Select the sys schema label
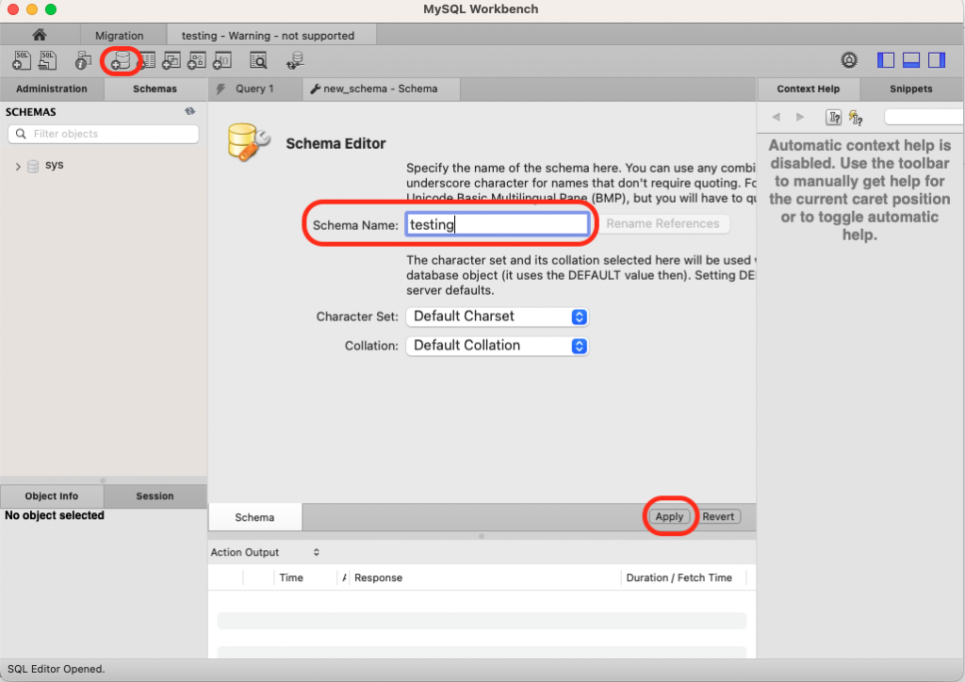Viewport: 965px width, 682px height. (x=54, y=165)
